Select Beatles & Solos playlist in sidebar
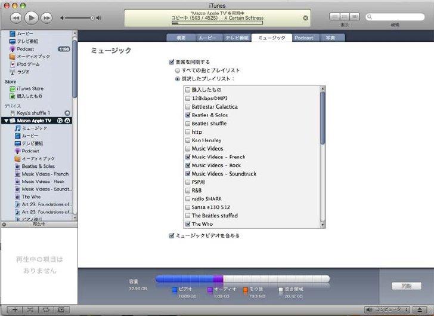This screenshot has height=316, width=434. [35, 166]
